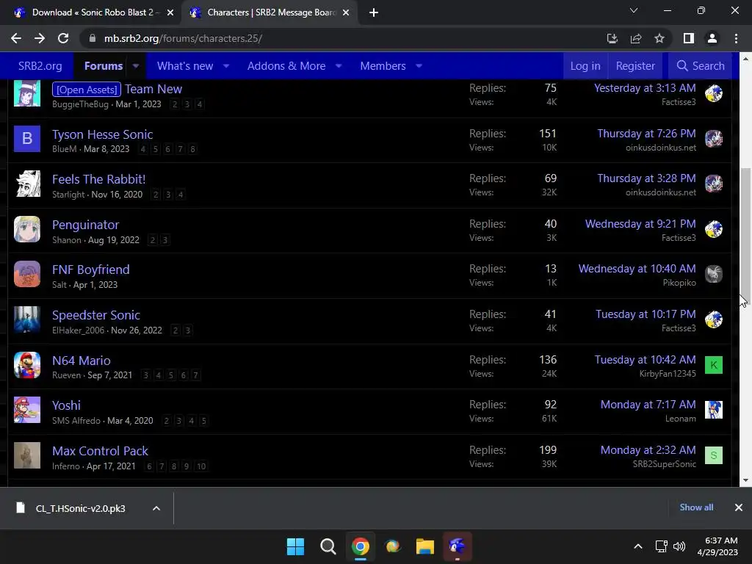Open Team New thread
This screenshot has height=564, width=752.
pos(153,89)
